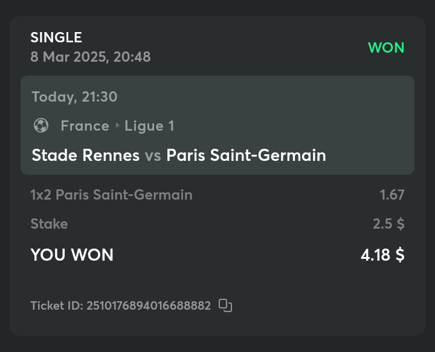Screen dimensions: 435x352
Task: Click the soccer ball sport icon
Action: [41, 126]
